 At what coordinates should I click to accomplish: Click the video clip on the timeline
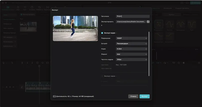tap(38, 87)
